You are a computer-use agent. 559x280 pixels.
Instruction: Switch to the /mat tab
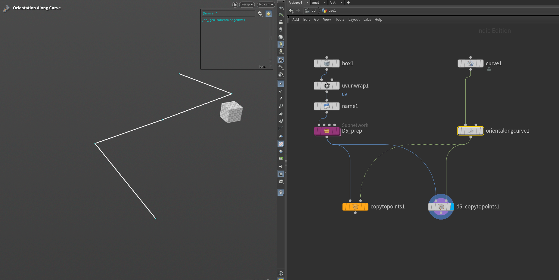point(315,2)
